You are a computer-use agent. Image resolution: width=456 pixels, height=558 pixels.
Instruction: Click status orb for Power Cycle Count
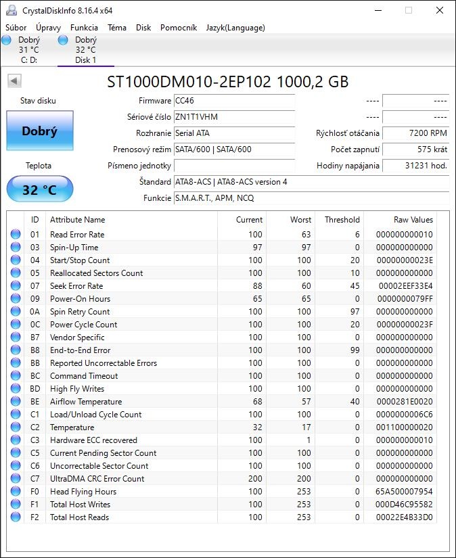click(16, 324)
